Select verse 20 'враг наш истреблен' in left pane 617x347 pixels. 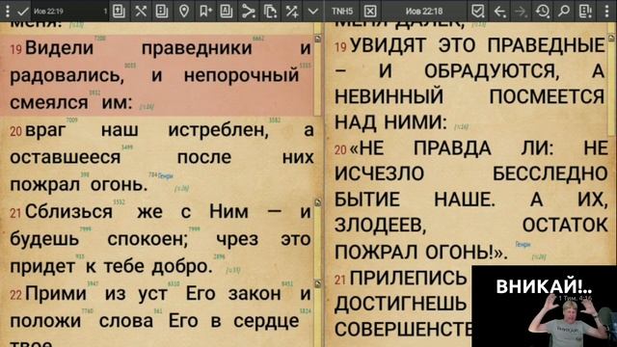point(161,157)
